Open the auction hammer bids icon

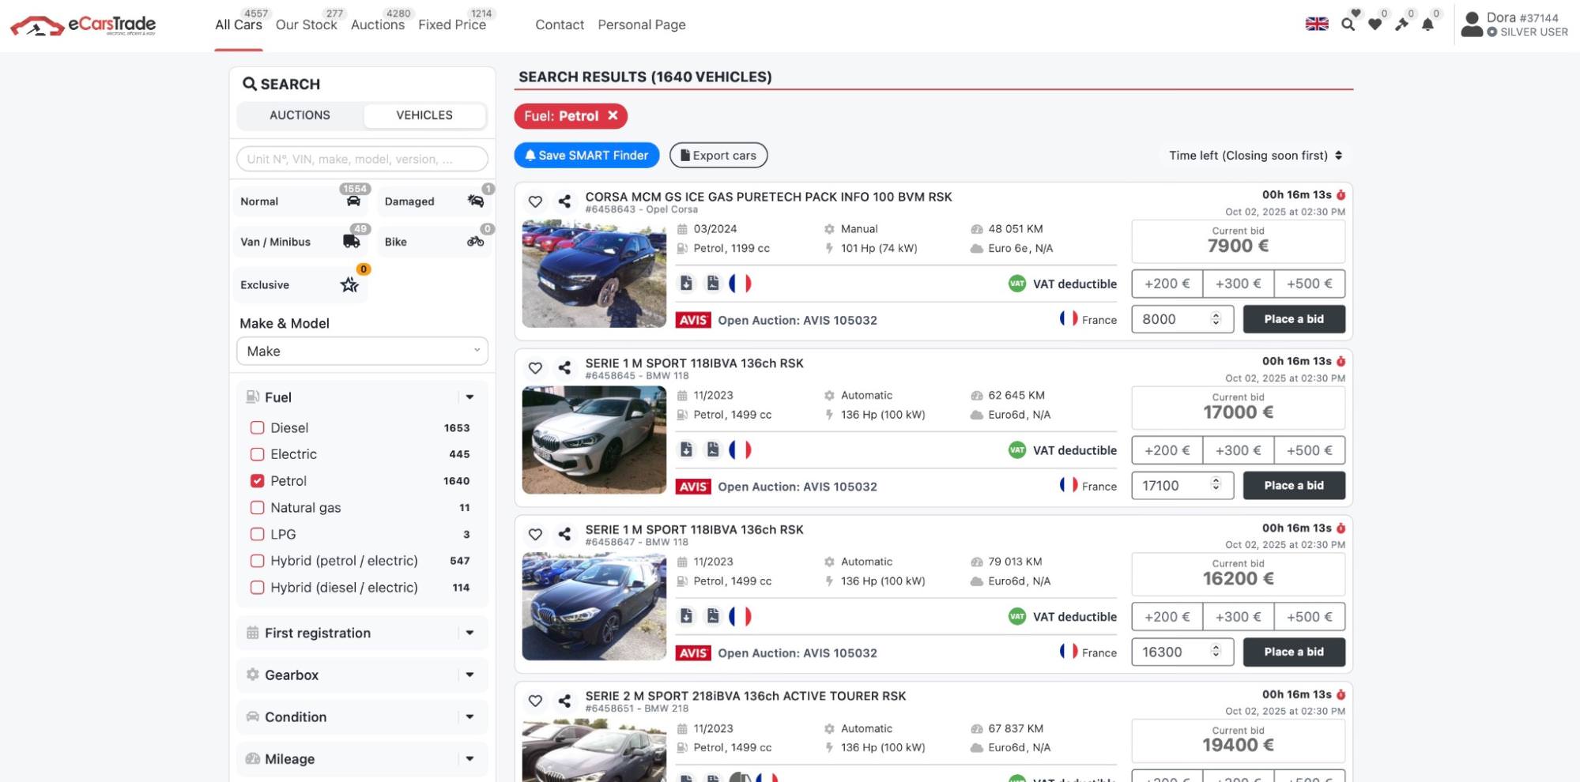tap(1401, 24)
